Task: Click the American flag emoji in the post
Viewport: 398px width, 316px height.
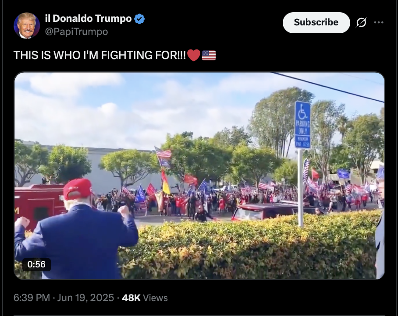Action: [209, 55]
